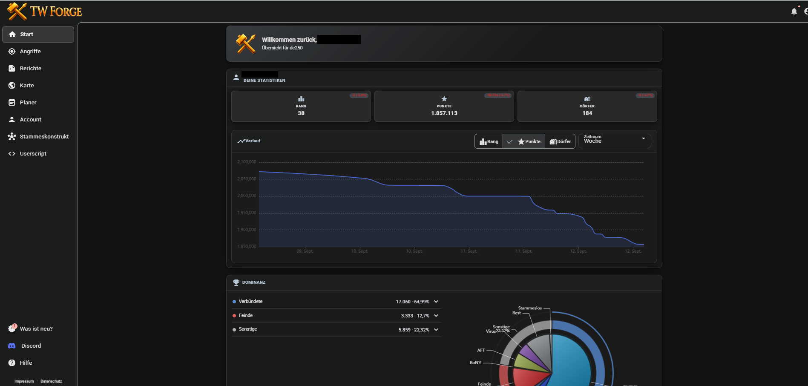
Task: Click the Userscript code icon
Action: [12, 154]
